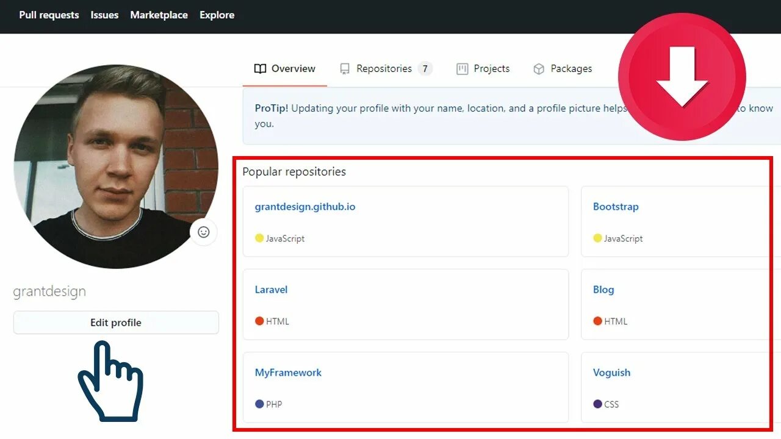Screen dimensions: 781x439
Task: Click HTML label under Laravel
Action: click(x=278, y=321)
